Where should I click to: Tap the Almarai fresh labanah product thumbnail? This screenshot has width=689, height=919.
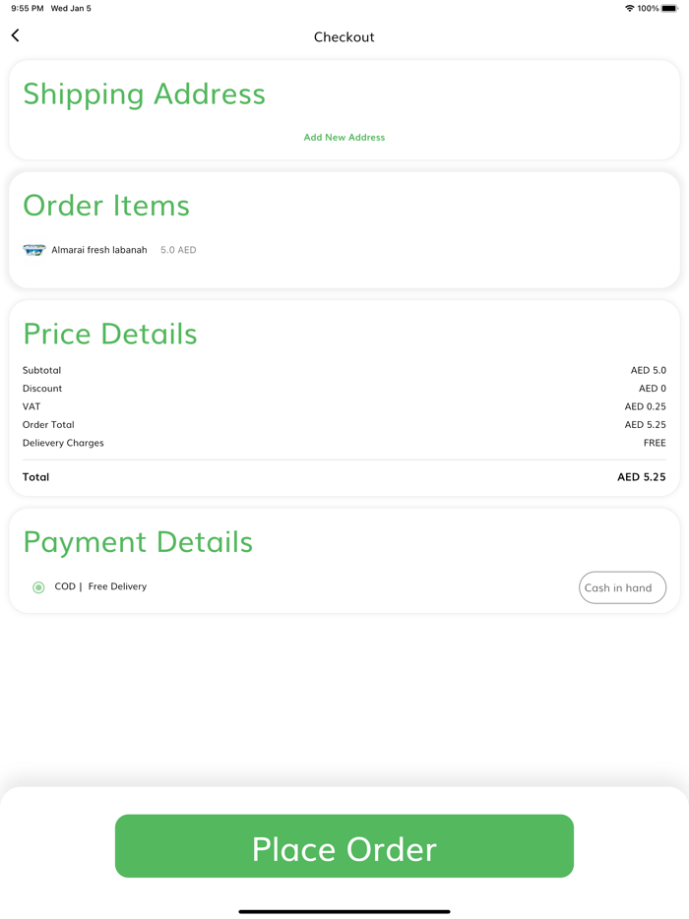pos(34,250)
